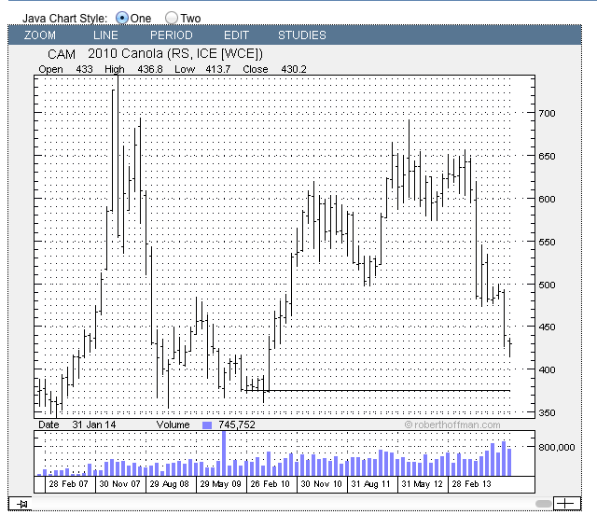
Task: Click the volume color swatch
Action: click(207, 425)
